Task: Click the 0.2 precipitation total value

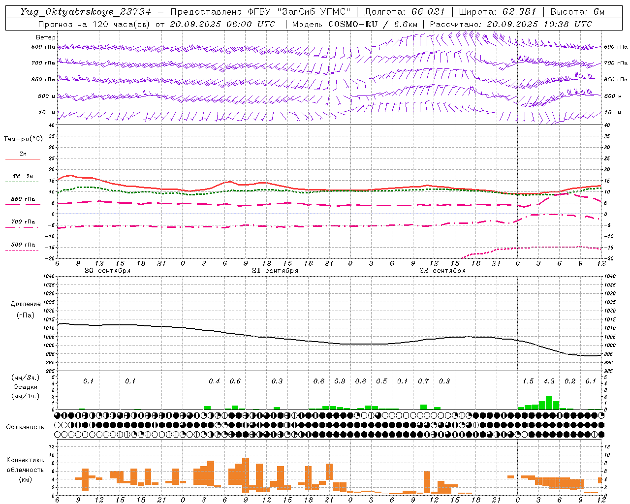Action: coord(570,381)
